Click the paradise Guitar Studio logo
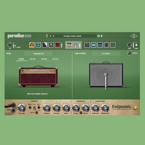Image resolution: width=145 pixels, height=145 pixels. point(19,36)
